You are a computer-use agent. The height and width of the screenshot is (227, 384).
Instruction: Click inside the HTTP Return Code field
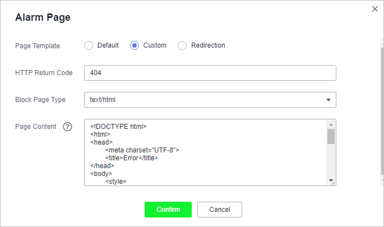[210, 73]
